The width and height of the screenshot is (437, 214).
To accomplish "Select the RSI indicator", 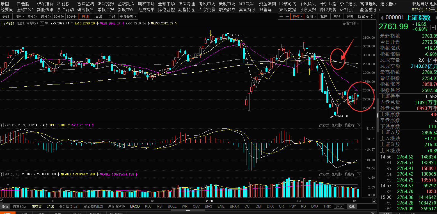I will (160, 206).
